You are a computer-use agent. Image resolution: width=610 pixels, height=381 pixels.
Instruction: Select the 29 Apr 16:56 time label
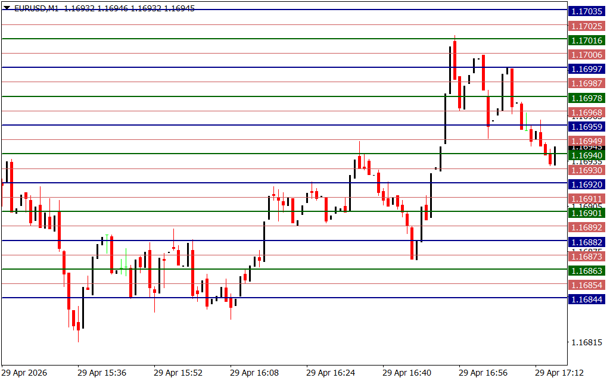(483, 373)
